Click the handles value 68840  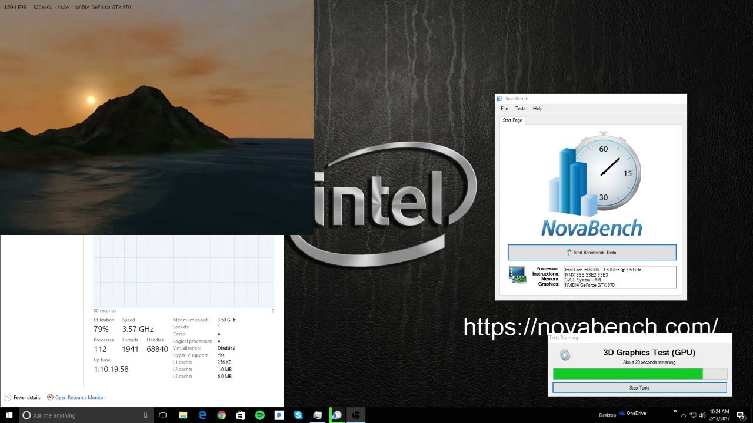pos(157,349)
